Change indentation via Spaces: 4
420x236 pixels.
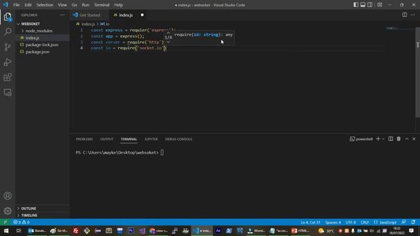pyautogui.click(x=333, y=222)
